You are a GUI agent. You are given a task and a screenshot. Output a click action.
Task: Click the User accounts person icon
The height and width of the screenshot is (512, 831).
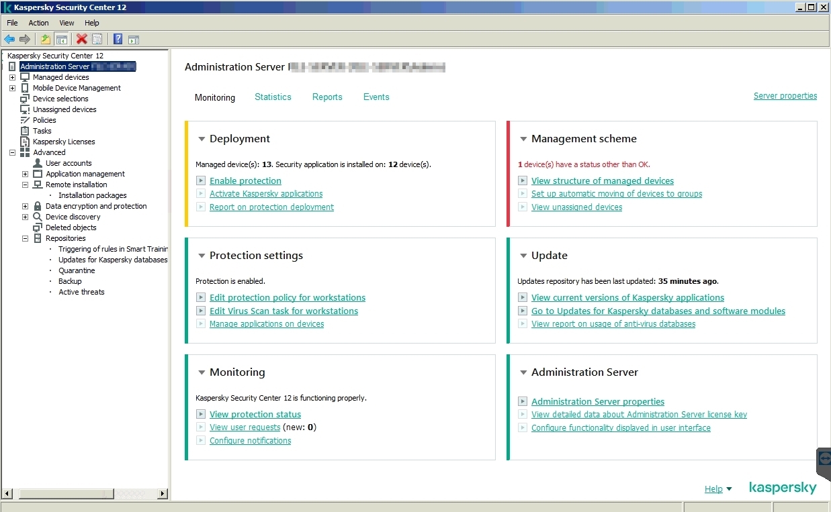(38, 163)
